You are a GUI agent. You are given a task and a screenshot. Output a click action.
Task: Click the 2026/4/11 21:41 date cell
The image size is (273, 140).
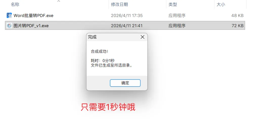click(127, 26)
